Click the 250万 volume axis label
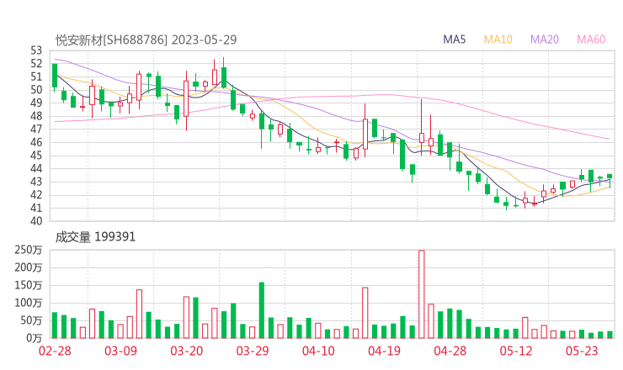Screen dimensions: 623x370 [29, 250]
